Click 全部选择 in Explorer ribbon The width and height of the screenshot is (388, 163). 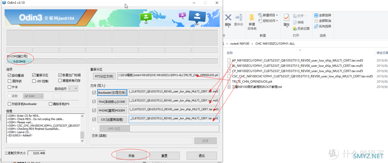(x=323, y=15)
